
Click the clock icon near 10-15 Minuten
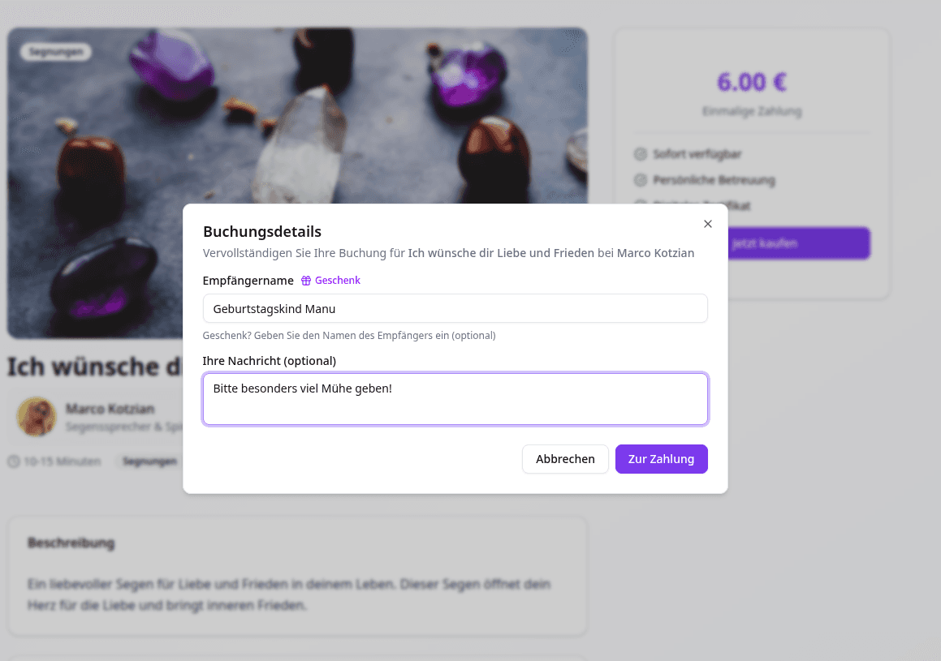coord(12,461)
